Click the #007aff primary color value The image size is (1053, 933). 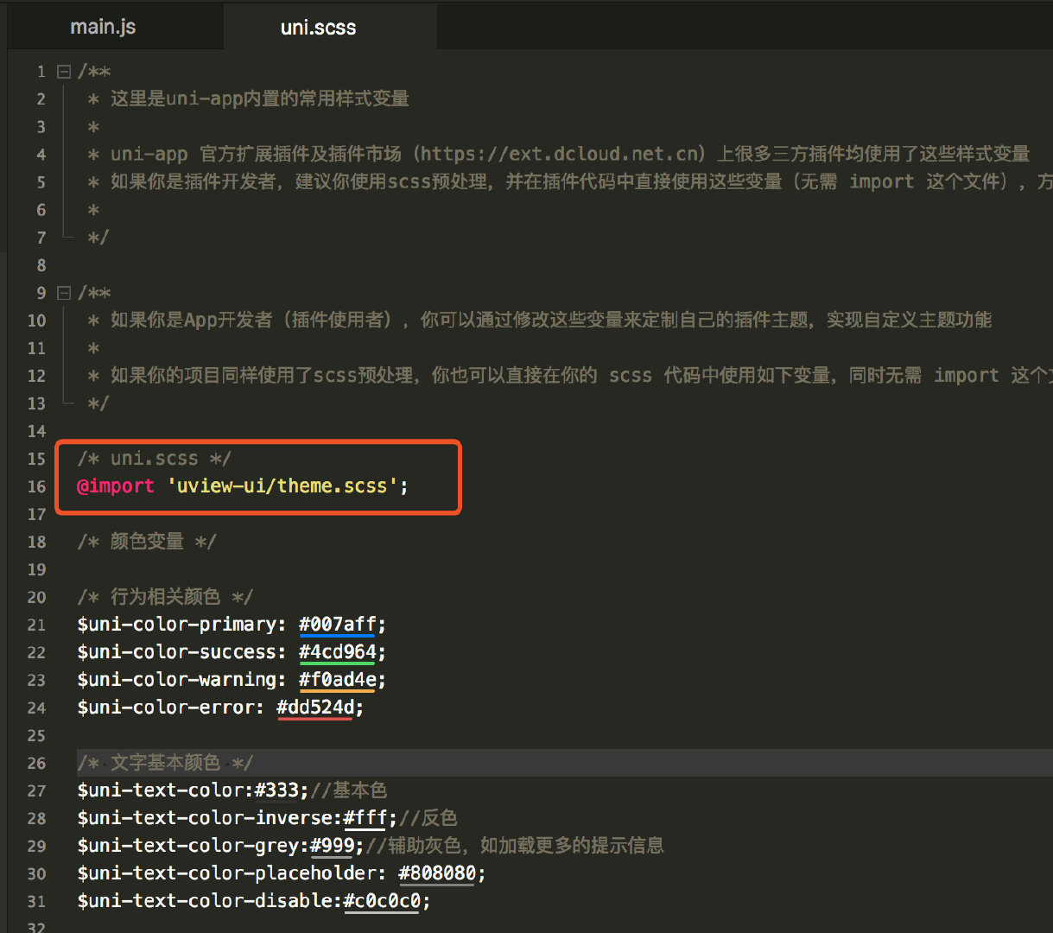click(x=337, y=624)
